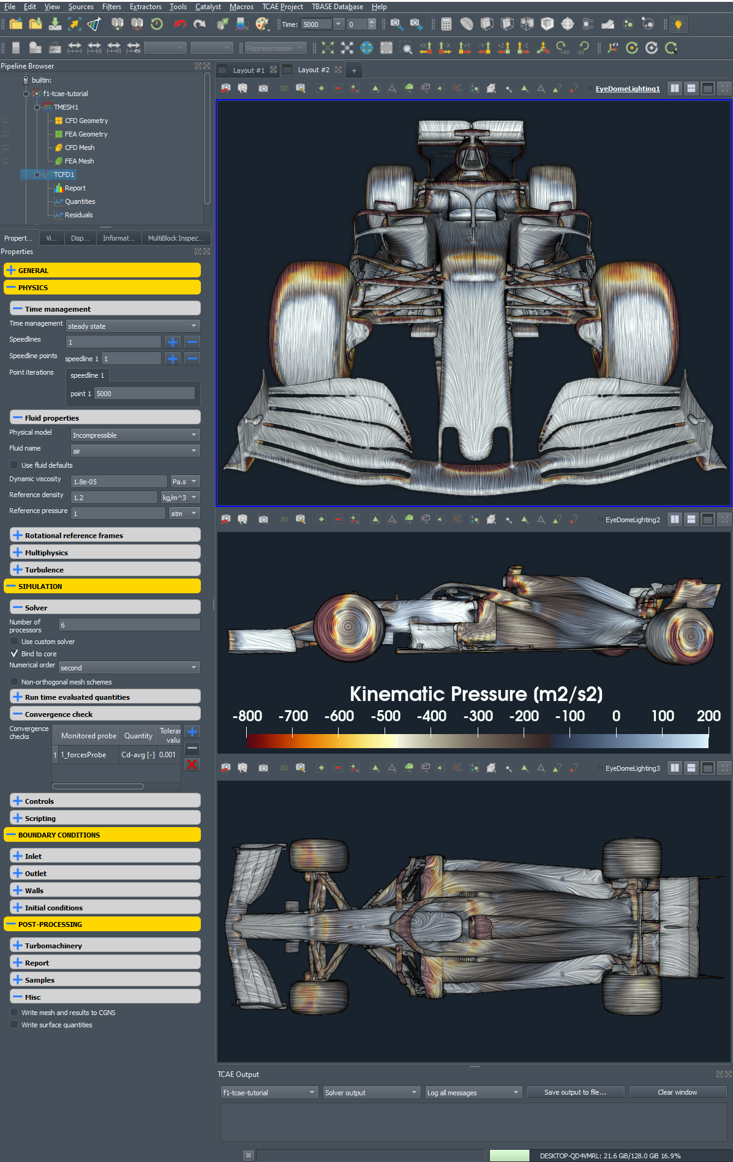This screenshot has height=1162, width=733.
Task: Open the Numerical order dropdown
Action: pyautogui.click(x=129, y=668)
